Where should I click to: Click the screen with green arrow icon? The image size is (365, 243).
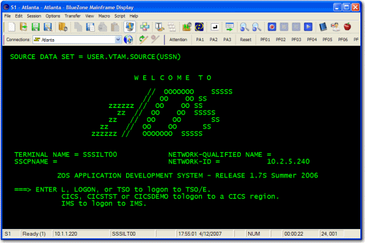[230, 27]
